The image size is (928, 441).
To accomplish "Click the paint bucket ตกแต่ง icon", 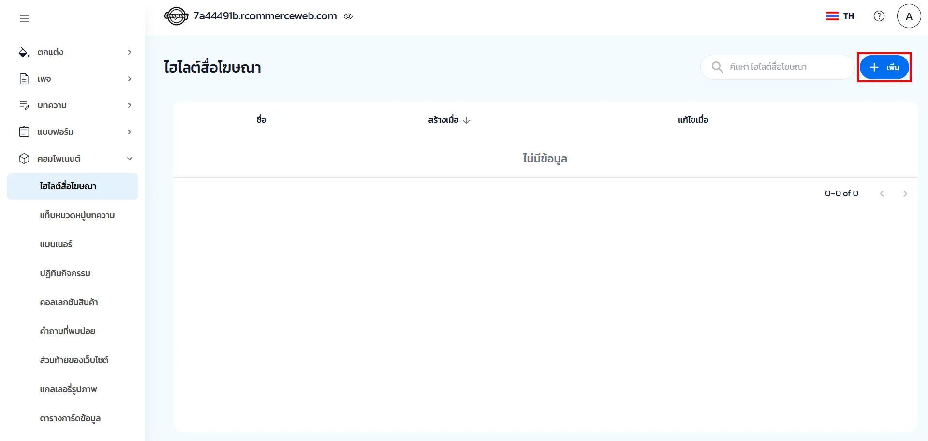I will point(24,52).
